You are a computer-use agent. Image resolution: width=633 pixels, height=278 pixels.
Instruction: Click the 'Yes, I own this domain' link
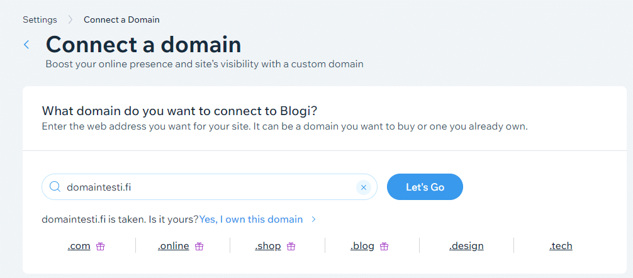[251, 220]
